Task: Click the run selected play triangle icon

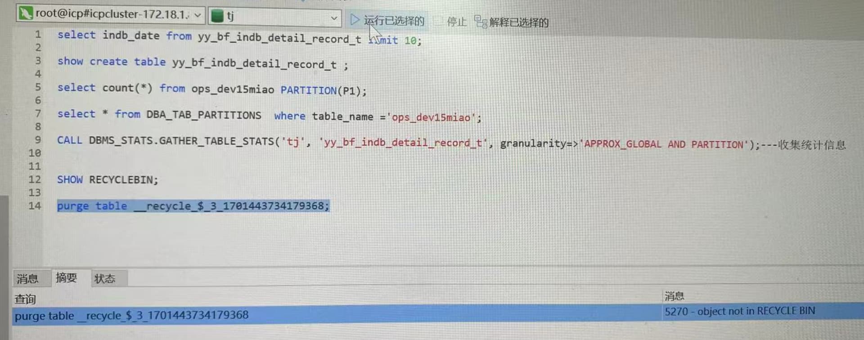Action: tap(355, 20)
